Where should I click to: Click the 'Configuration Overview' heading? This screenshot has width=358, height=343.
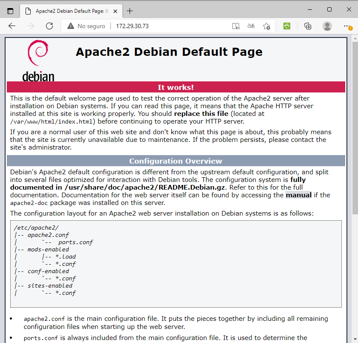coord(176,161)
